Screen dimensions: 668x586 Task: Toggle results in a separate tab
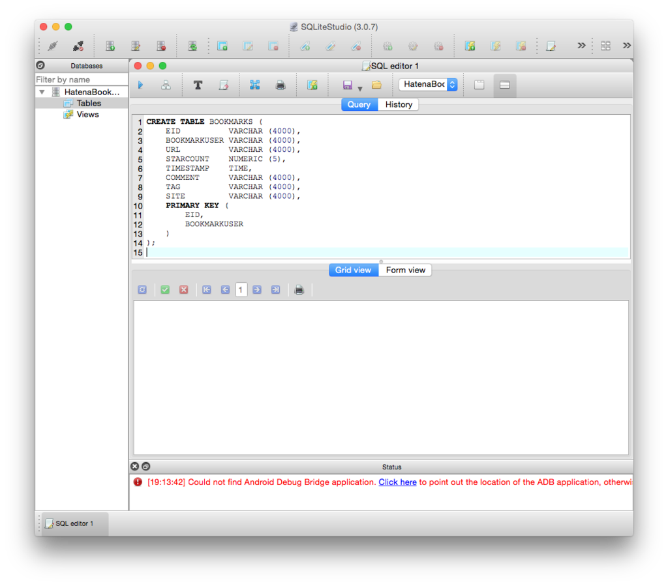479,85
